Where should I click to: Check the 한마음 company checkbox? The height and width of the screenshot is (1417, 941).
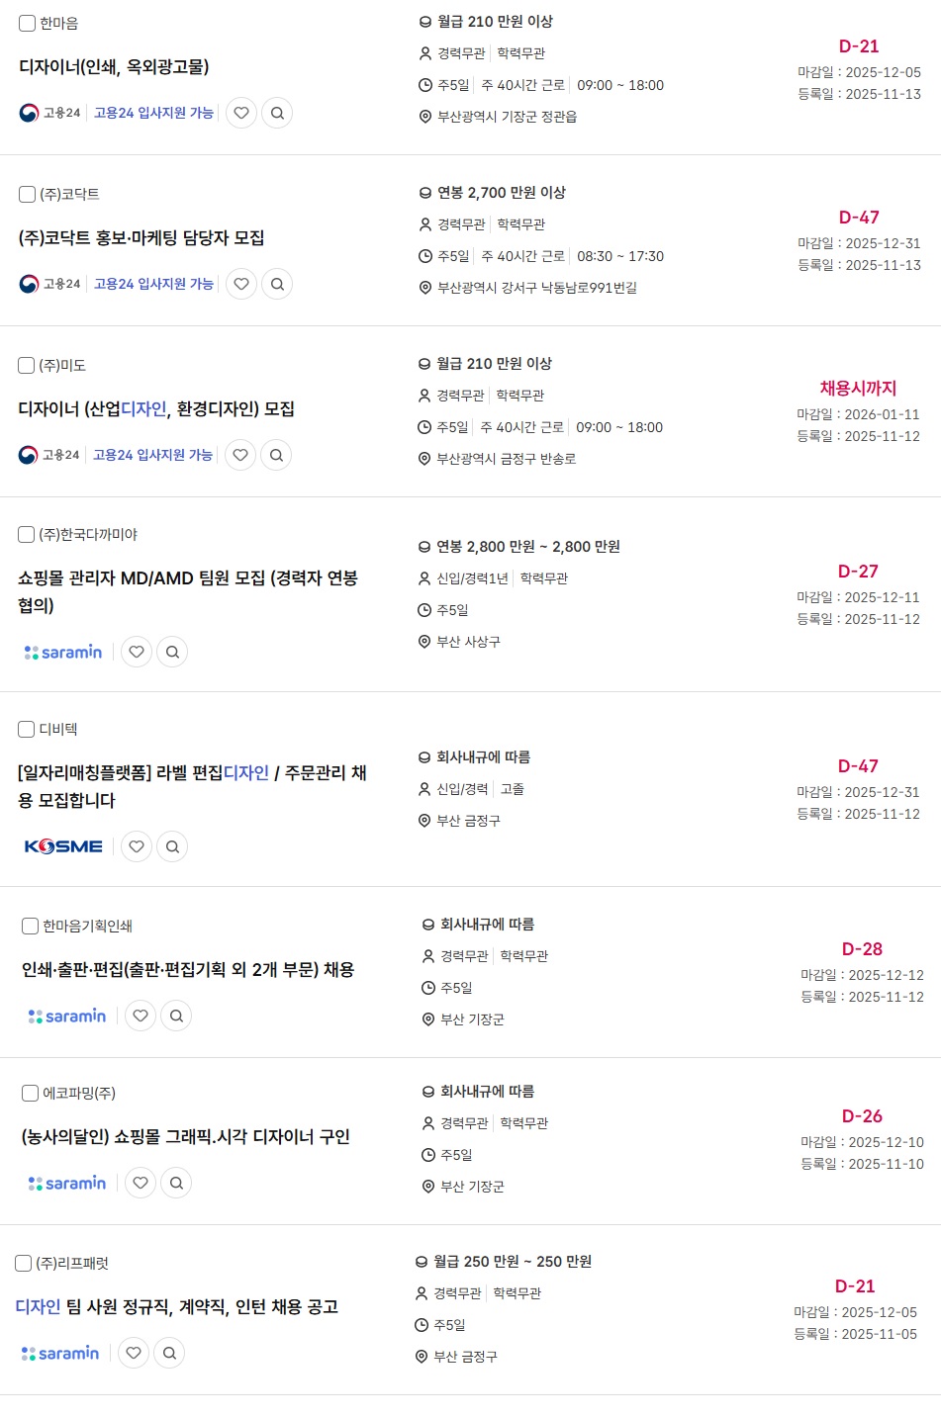[28, 23]
